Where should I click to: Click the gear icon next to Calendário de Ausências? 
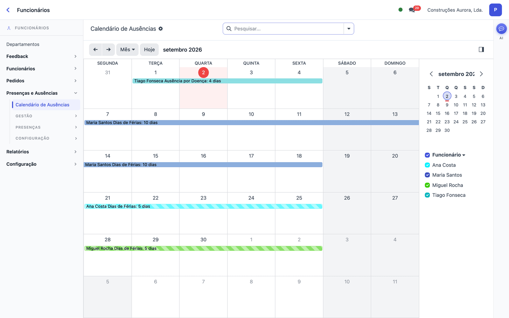(161, 29)
